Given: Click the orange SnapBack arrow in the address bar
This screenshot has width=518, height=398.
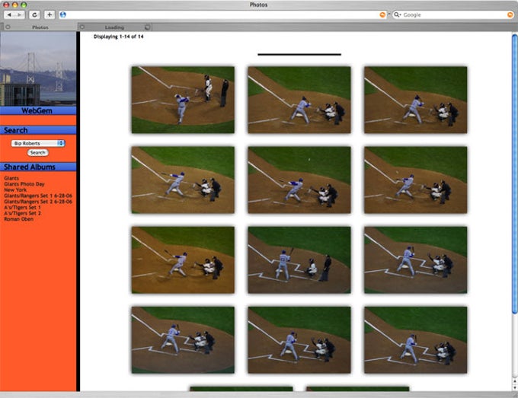Looking at the screenshot, I should tap(382, 15).
